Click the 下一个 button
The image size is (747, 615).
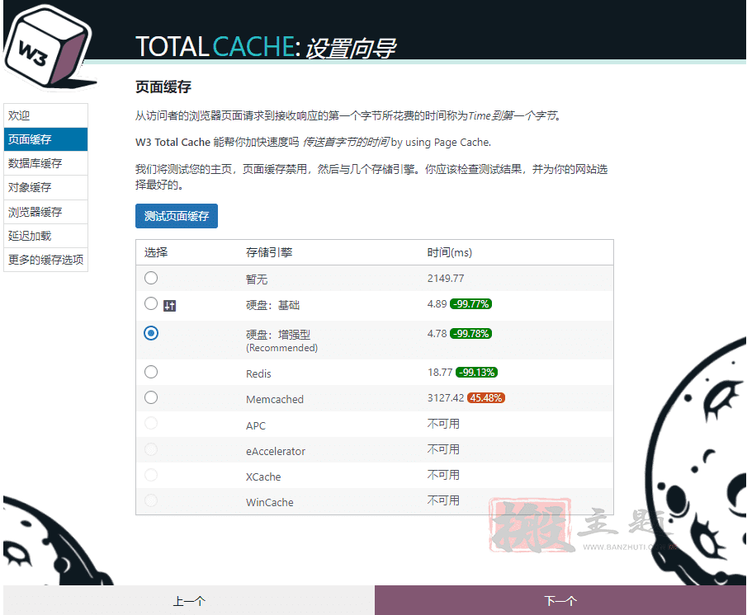560,601
